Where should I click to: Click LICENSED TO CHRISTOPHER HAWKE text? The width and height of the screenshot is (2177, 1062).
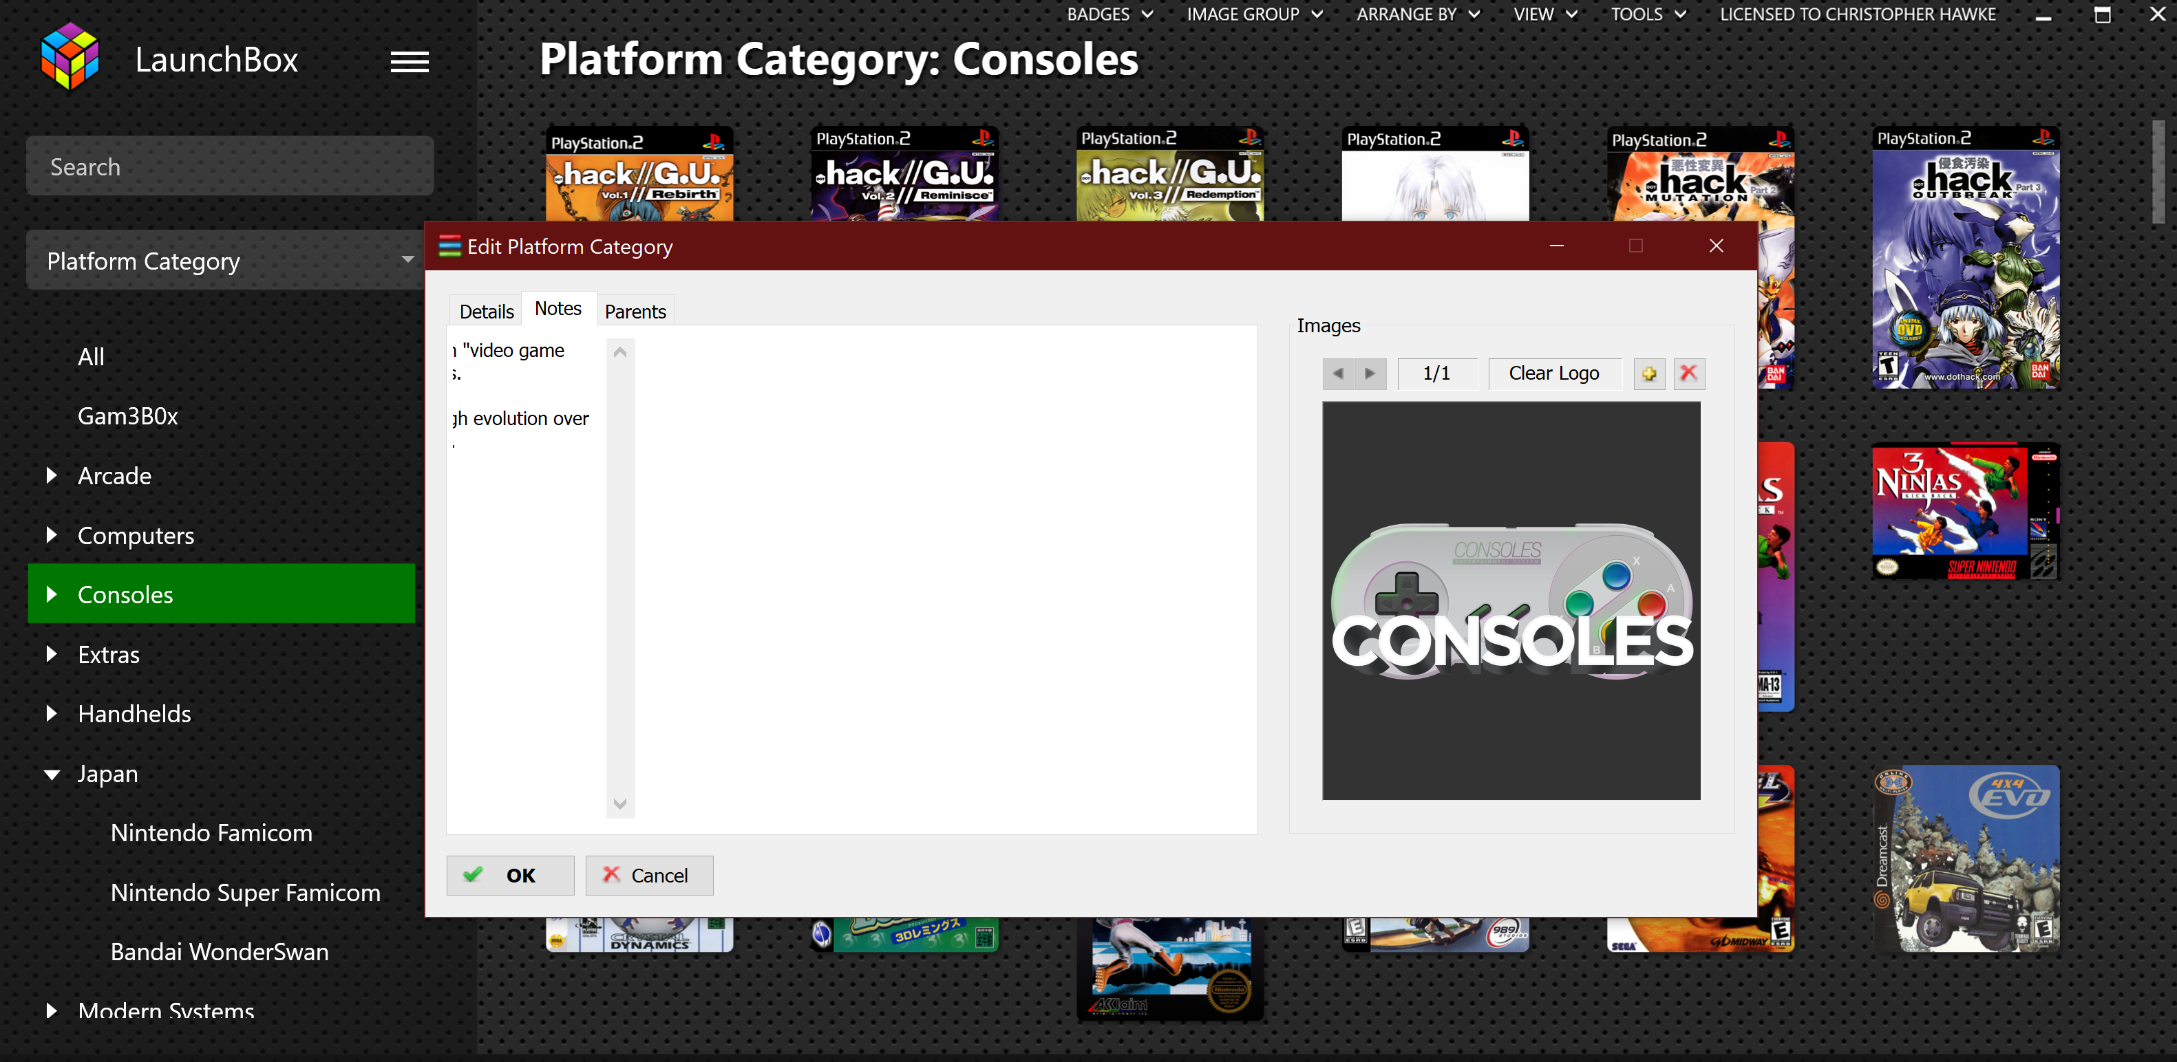1858,14
